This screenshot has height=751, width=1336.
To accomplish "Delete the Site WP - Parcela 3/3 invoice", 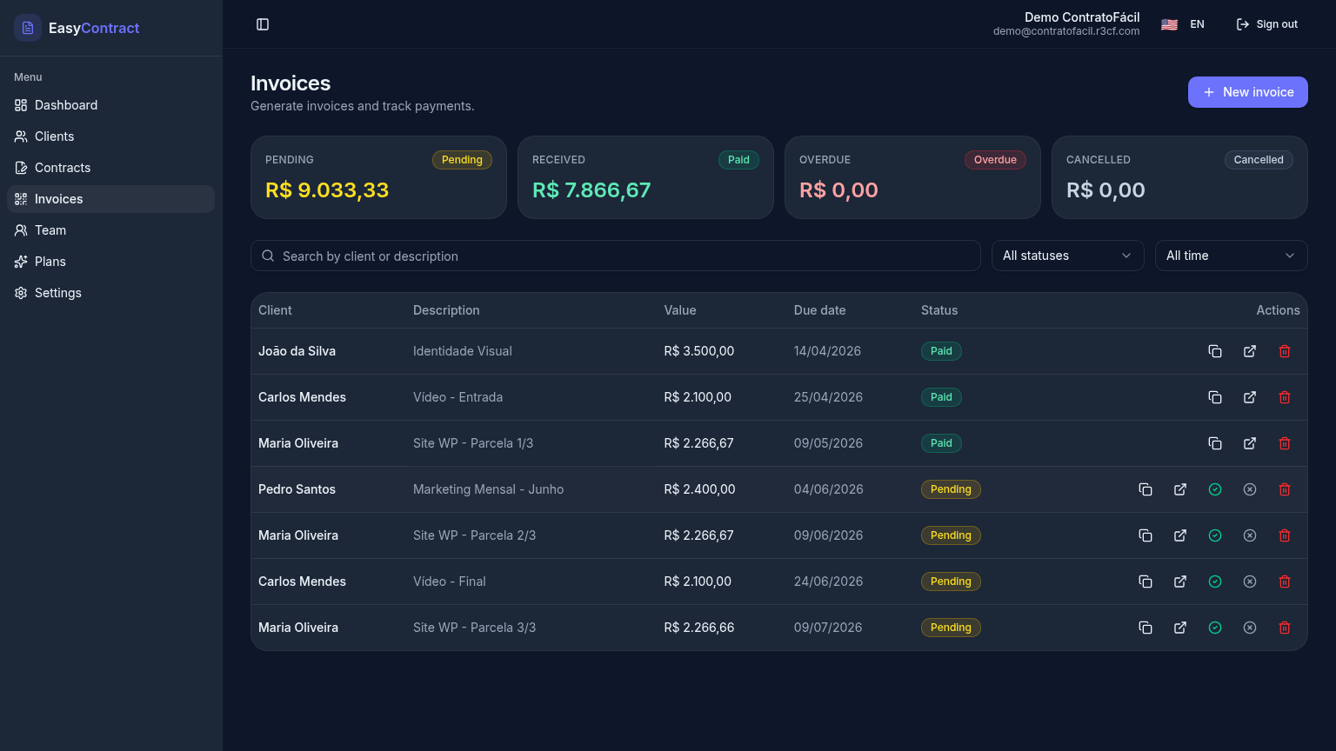I will (x=1285, y=628).
